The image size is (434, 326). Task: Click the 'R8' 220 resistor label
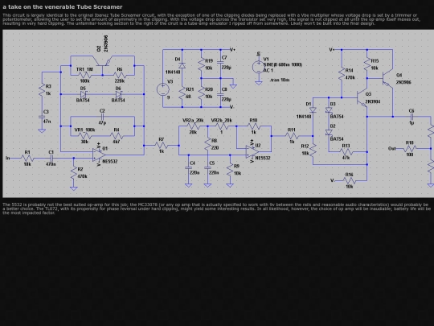click(215, 141)
